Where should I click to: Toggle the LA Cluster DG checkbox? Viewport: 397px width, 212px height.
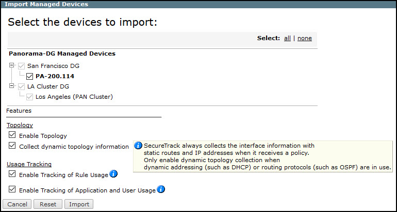point(21,86)
